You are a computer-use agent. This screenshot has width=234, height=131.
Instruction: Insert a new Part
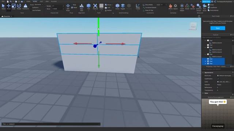(88, 7)
